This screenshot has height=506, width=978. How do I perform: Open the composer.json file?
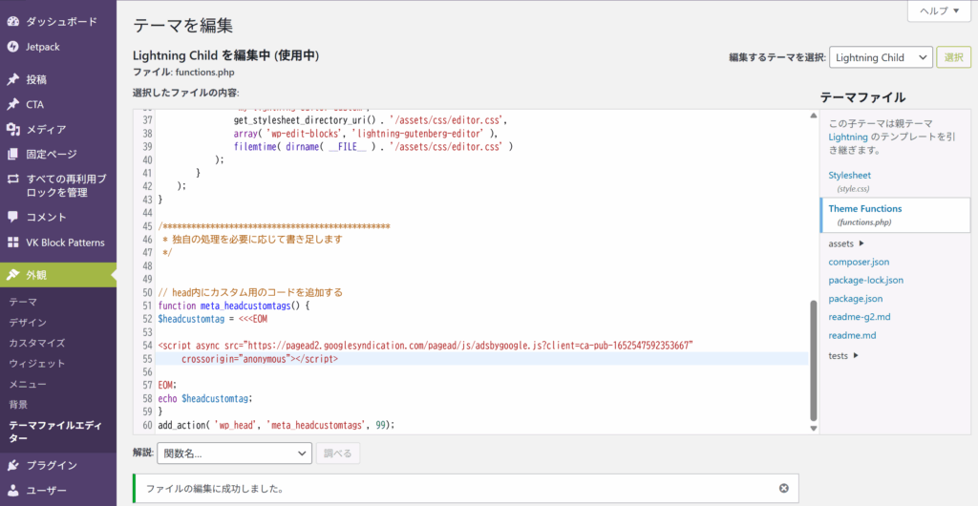[x=859, y=262]
